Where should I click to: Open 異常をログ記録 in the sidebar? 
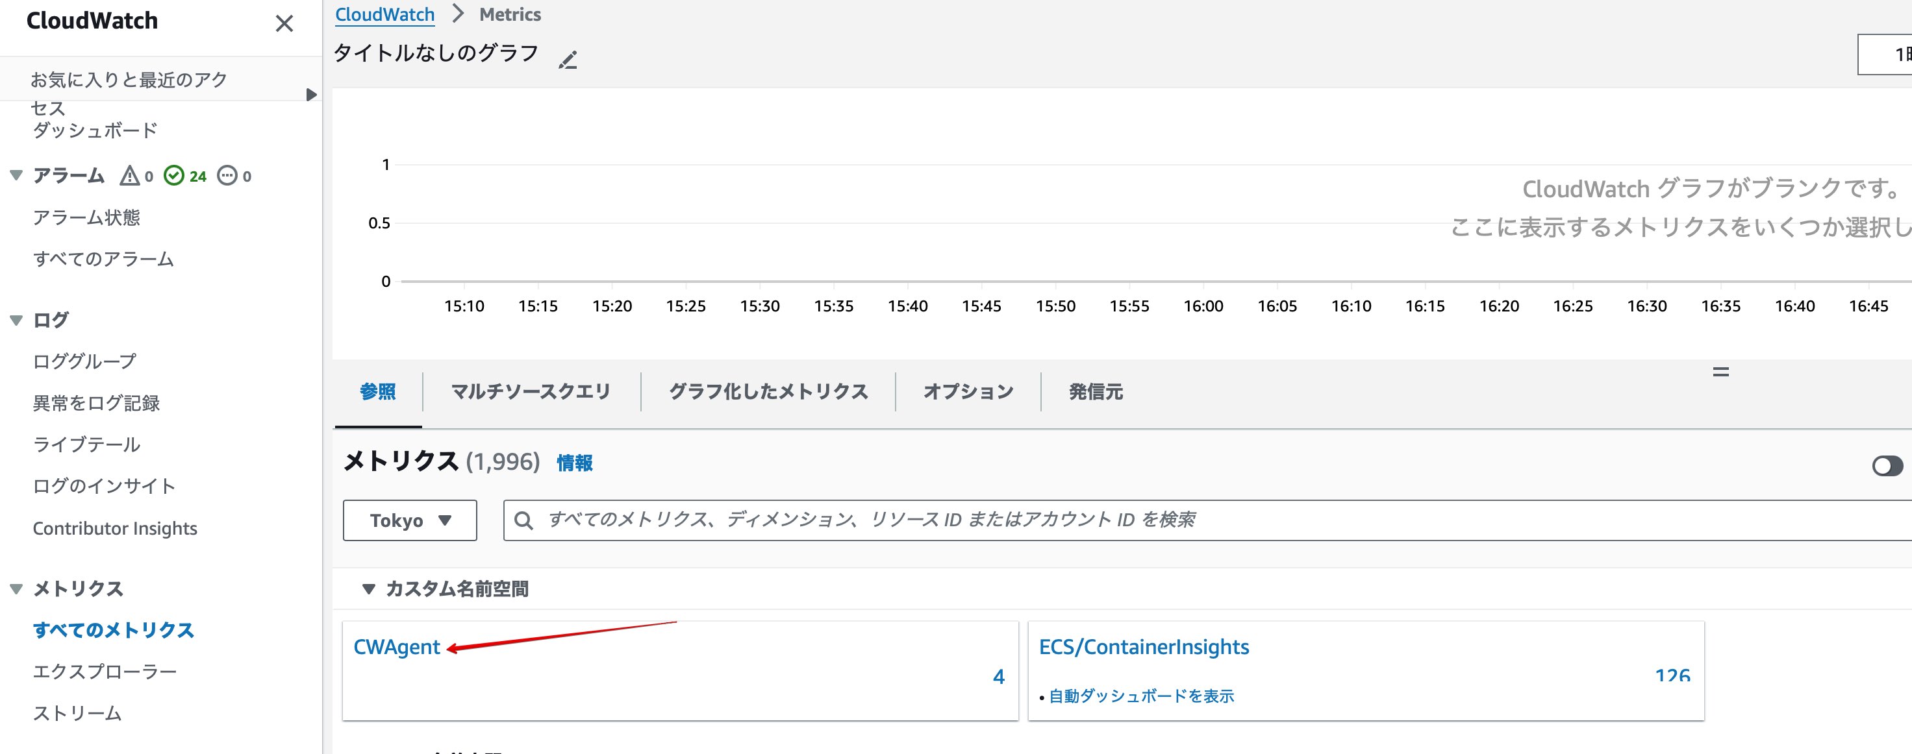pyautogui.click(x=97, y=404)
